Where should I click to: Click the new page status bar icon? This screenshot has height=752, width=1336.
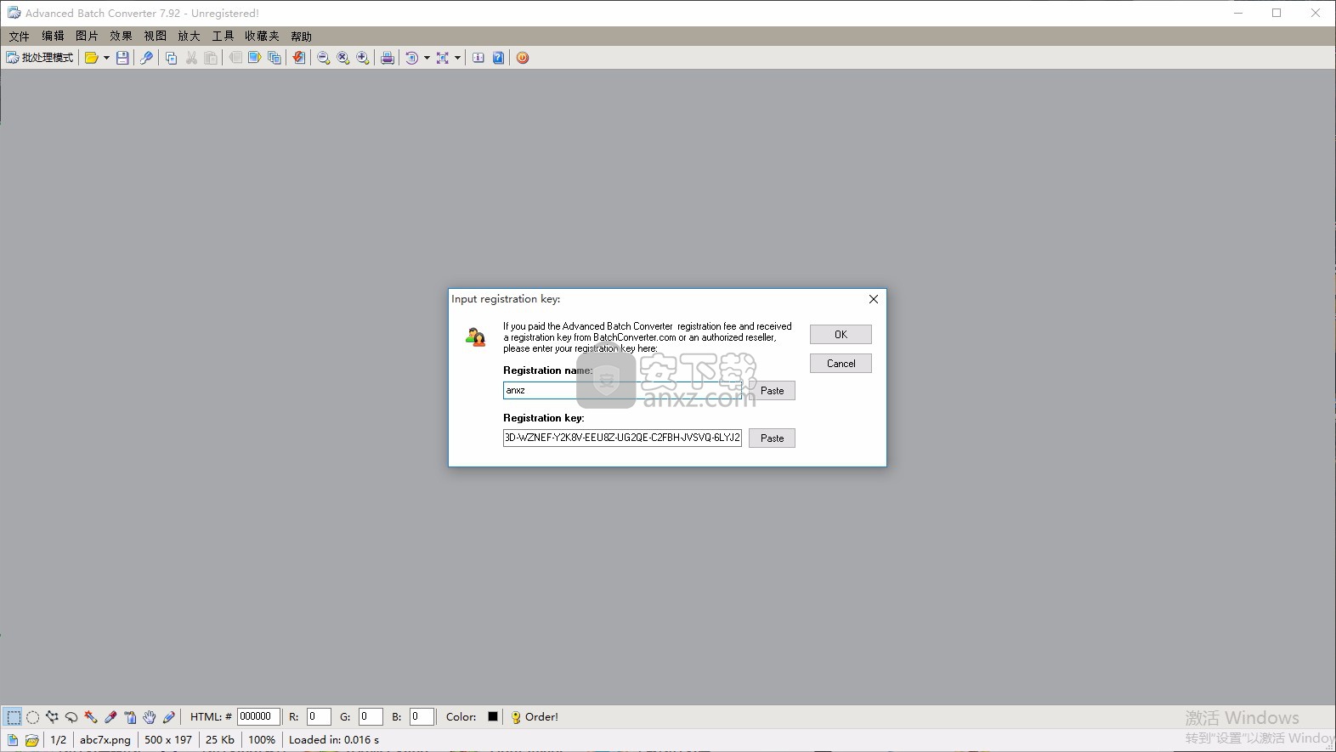13,740
